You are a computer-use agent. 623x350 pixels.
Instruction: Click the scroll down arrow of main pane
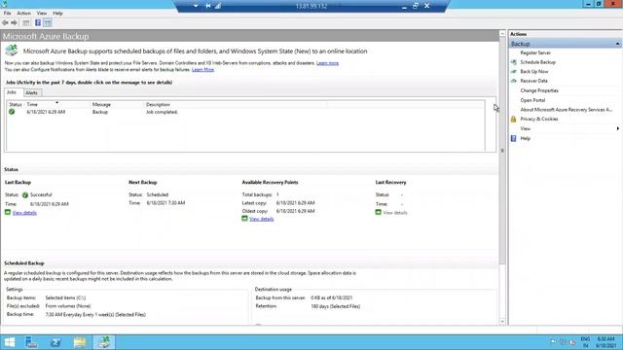click(502, 322)
